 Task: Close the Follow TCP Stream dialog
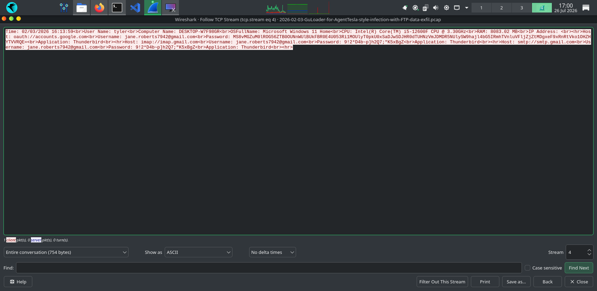click(x=579, y=282)
